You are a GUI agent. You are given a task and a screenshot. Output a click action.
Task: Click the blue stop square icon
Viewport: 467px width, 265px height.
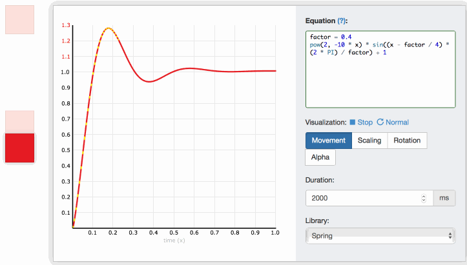(352, 123)
